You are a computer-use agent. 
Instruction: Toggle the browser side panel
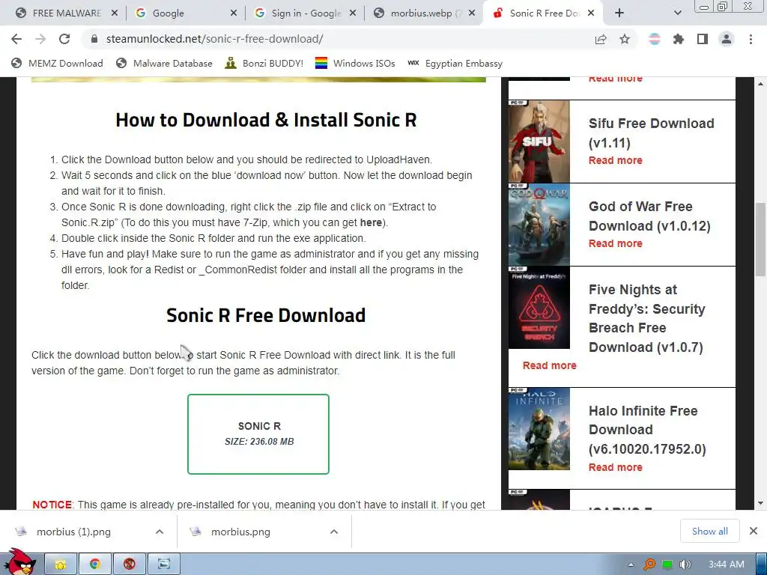pos(703,39)
